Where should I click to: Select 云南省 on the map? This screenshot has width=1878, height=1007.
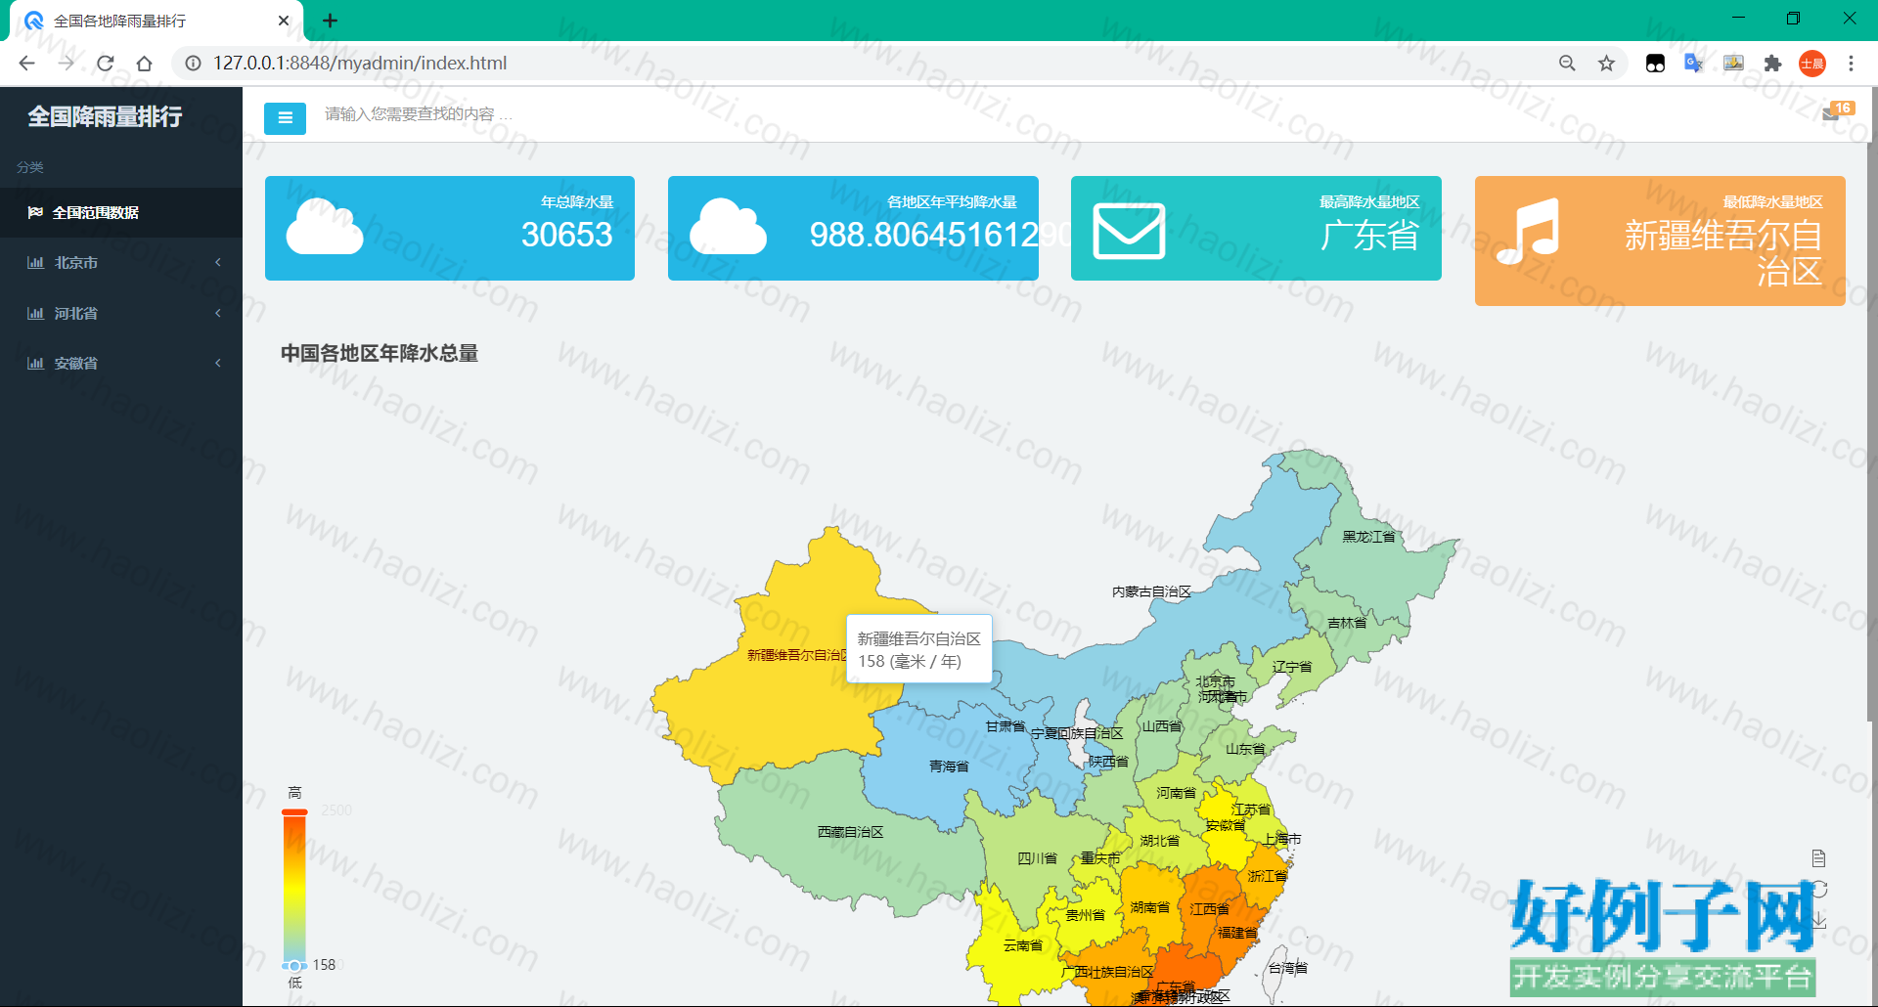pos(1022,945)
